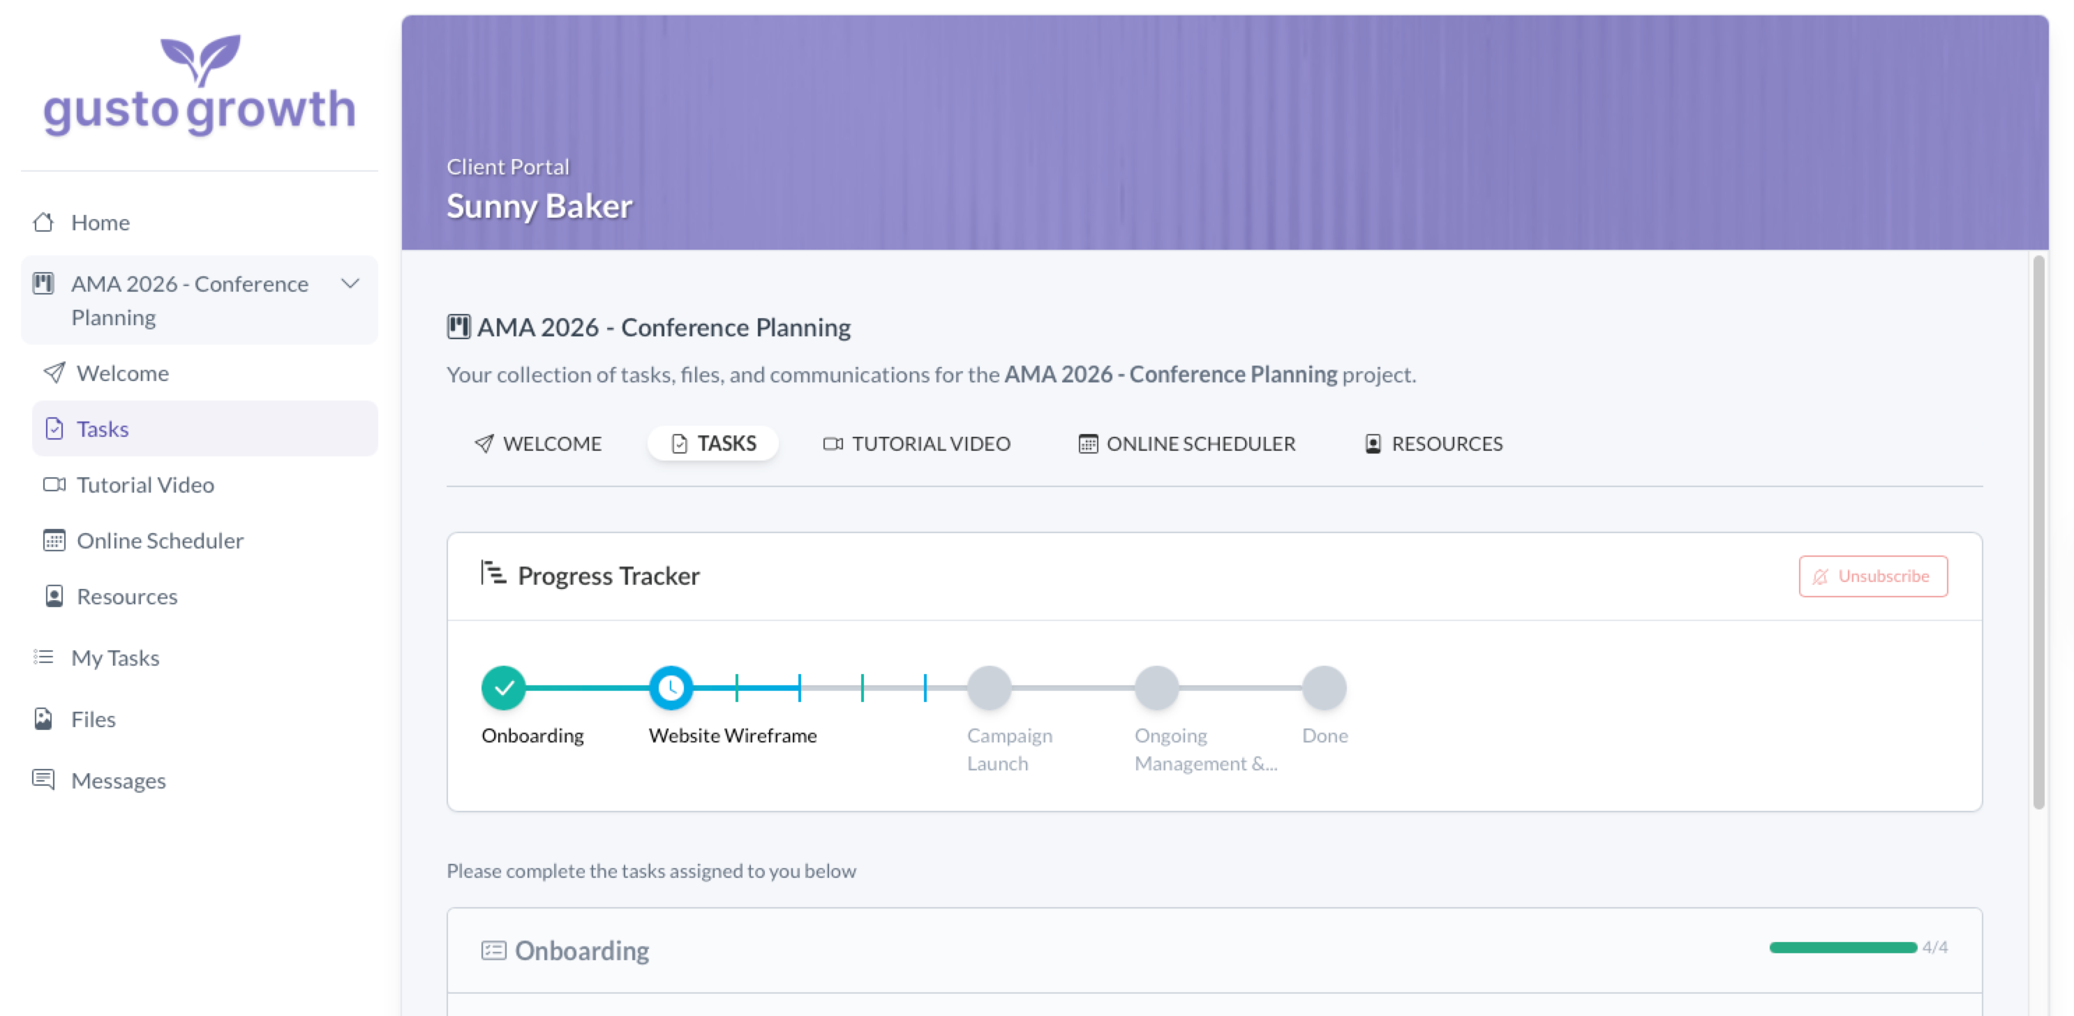The image size is (2074, 1016).
Task: Click the completed Onboarding stage checkmark
Action: [x=504, y=688]
